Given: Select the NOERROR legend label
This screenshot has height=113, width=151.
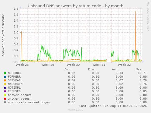Looking at the screenshot, I should [x=14, y=73].
